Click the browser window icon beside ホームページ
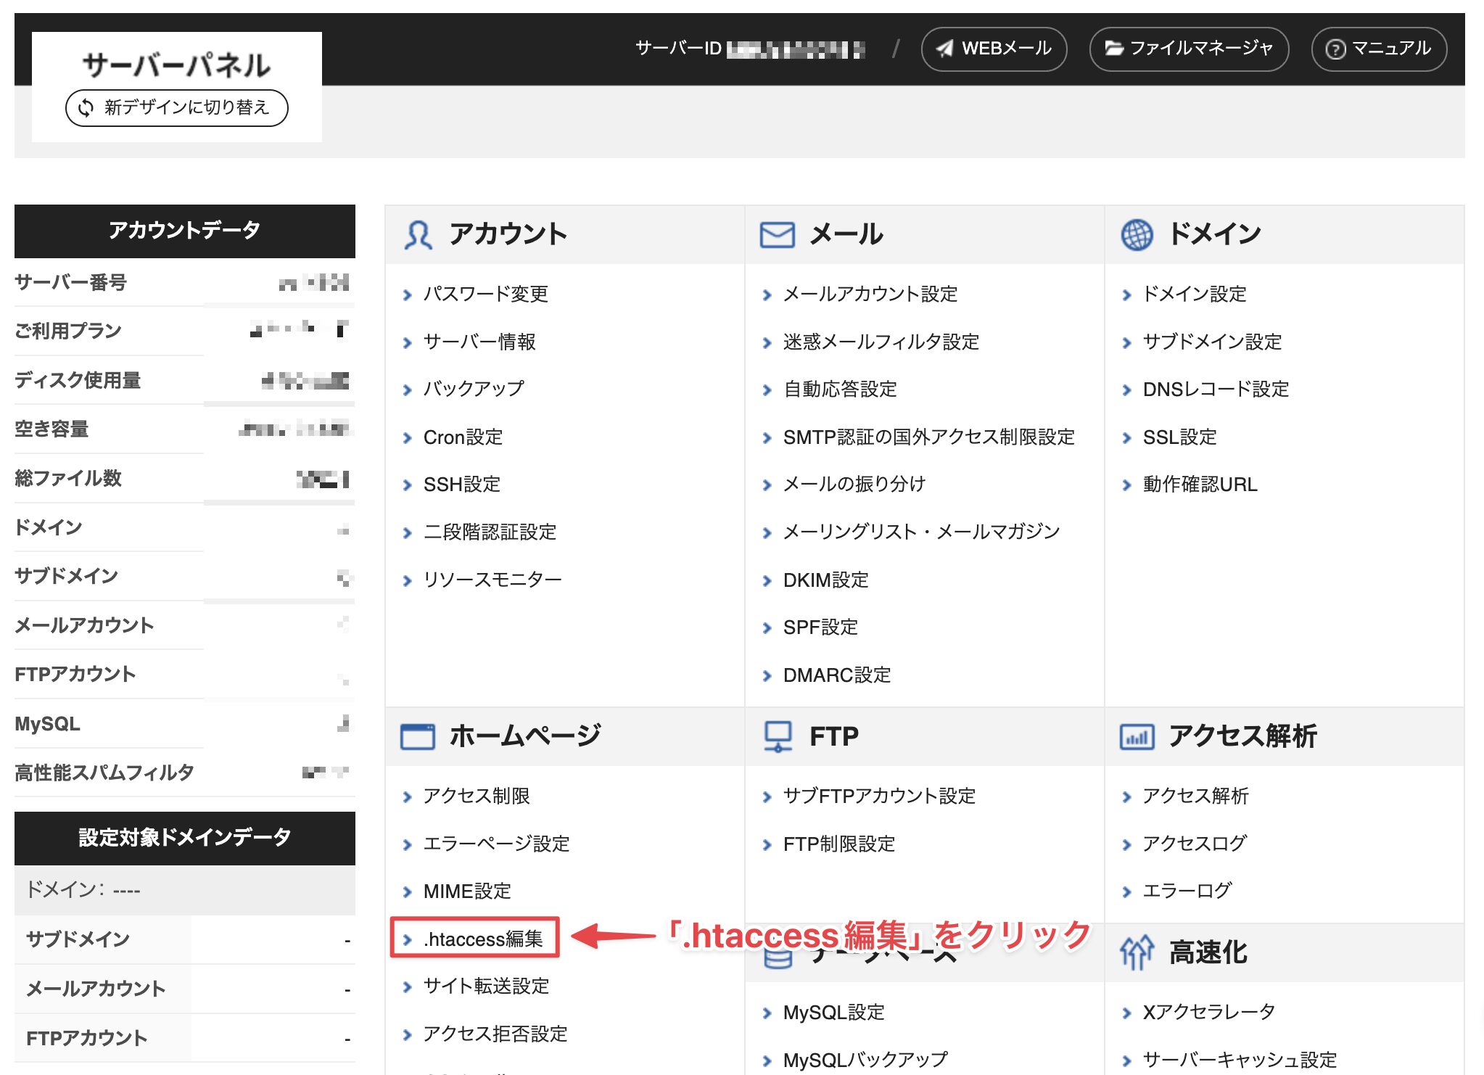Screen dimensions: 1484x1075 (x=418, y=736)
